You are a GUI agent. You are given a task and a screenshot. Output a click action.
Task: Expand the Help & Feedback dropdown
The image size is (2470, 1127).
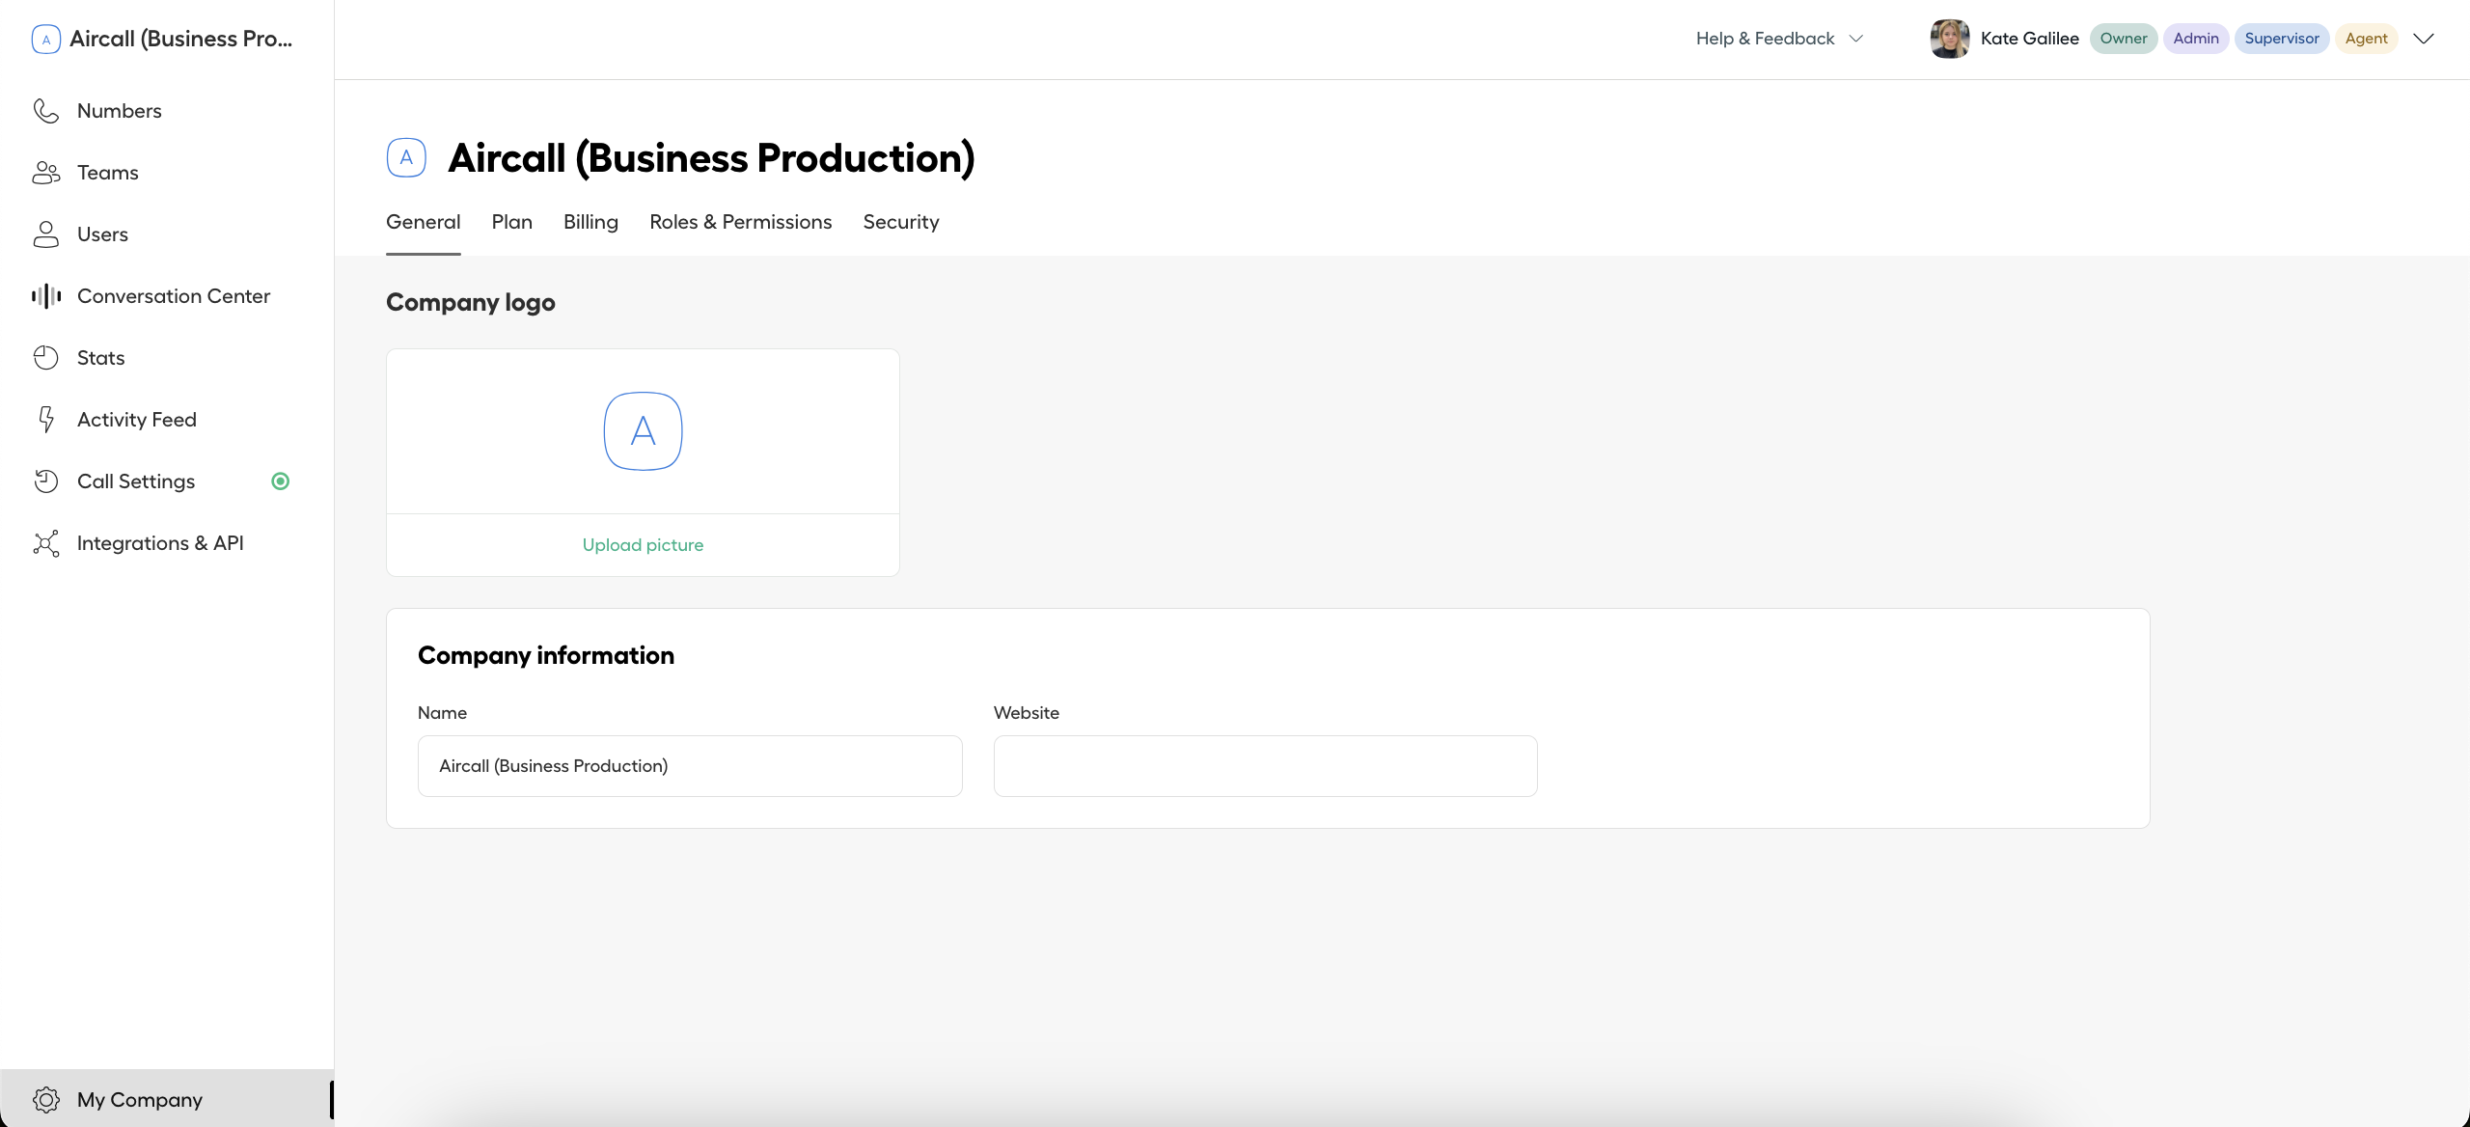point(1777,38)
